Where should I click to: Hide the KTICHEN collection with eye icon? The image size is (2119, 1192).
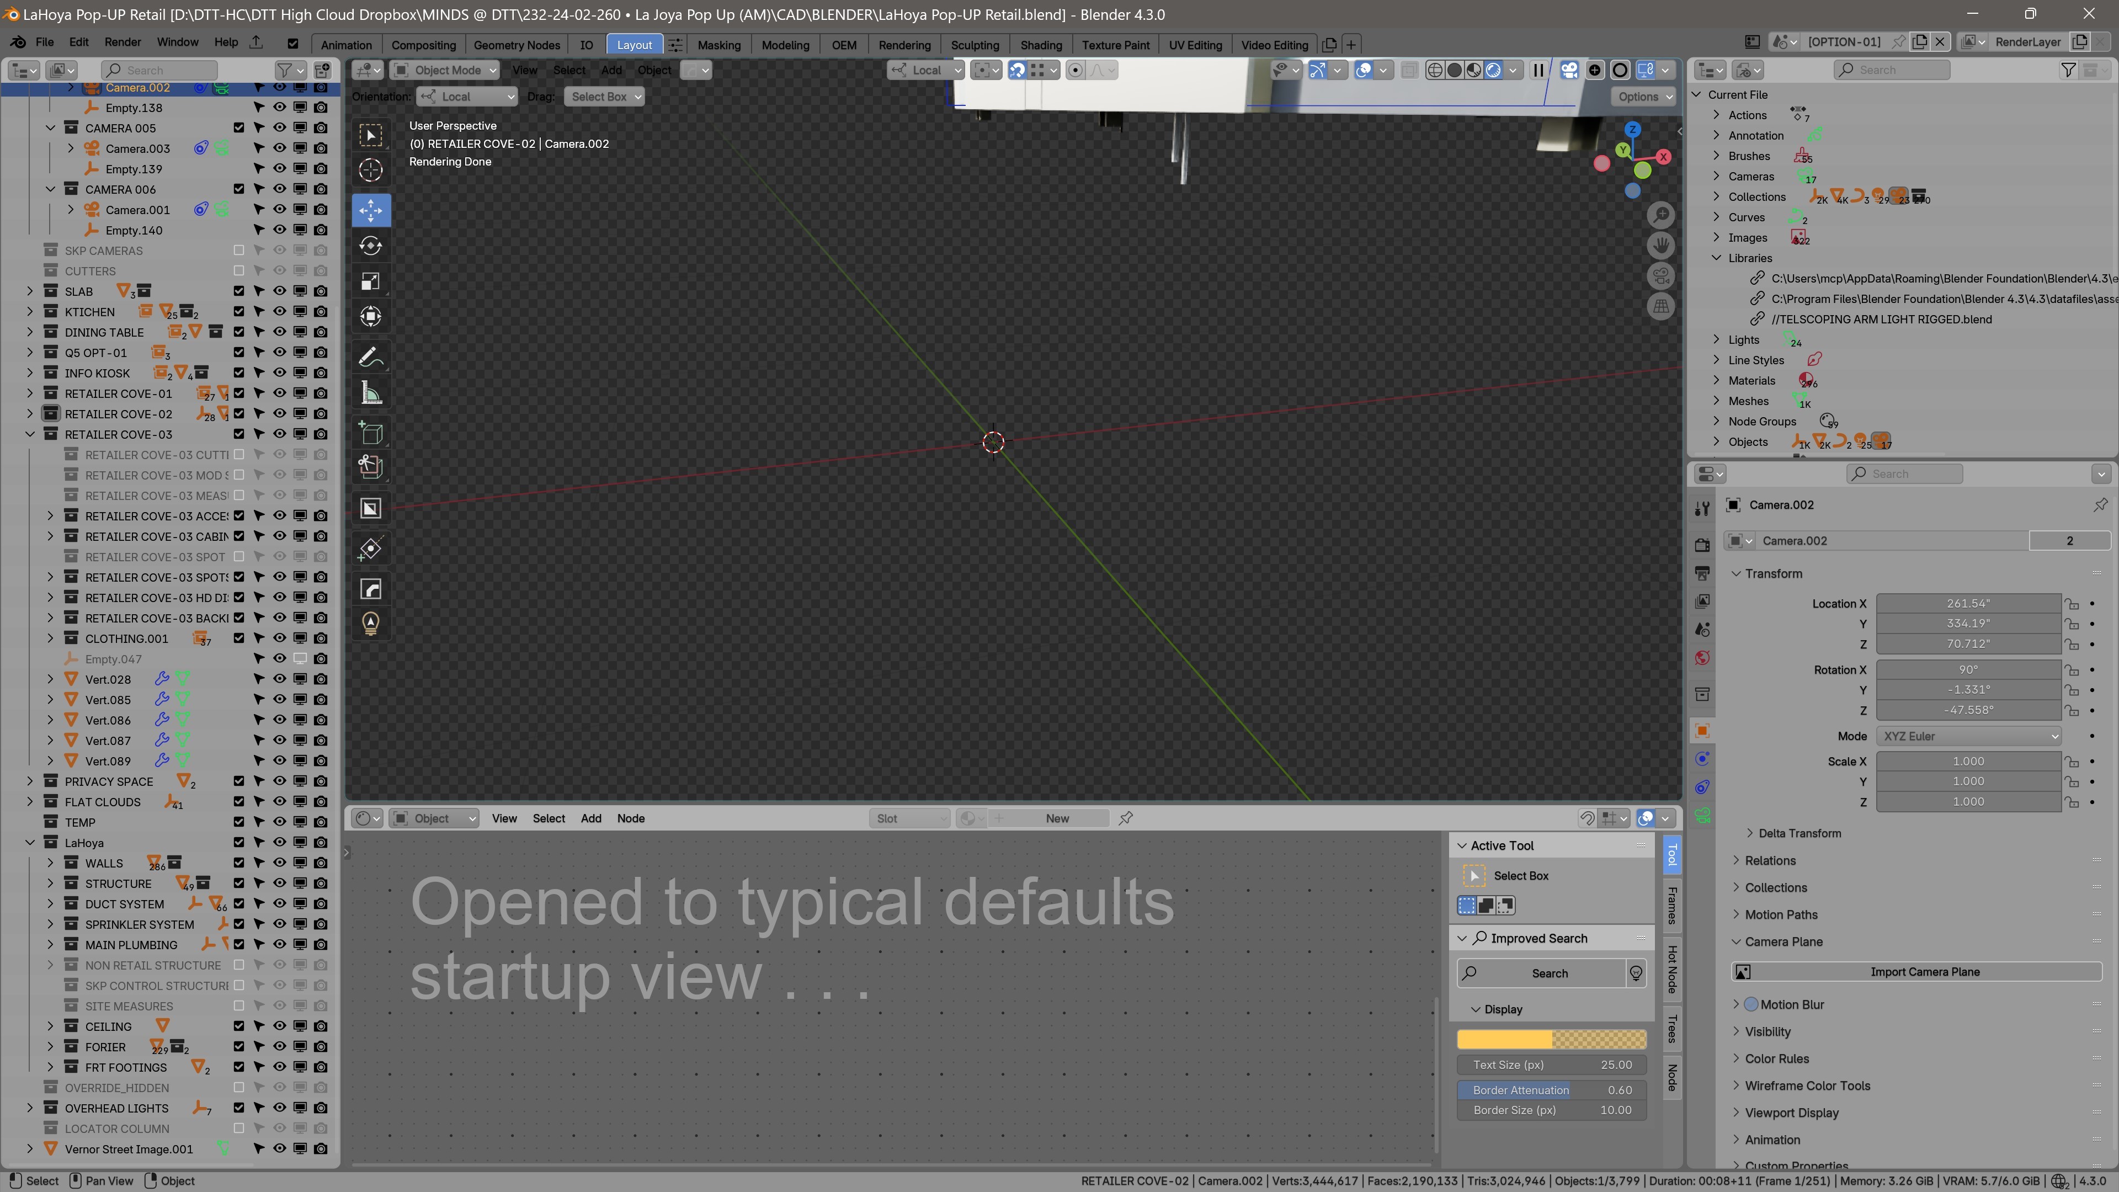pyautogui.click(x=280, y=312)
